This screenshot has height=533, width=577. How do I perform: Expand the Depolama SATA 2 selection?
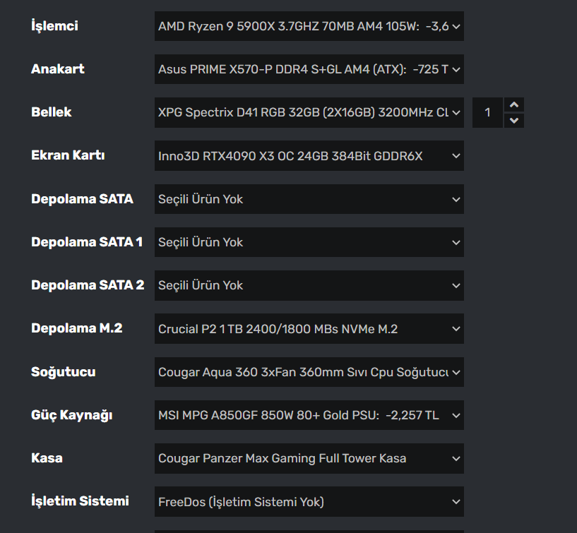pos(309,285)
